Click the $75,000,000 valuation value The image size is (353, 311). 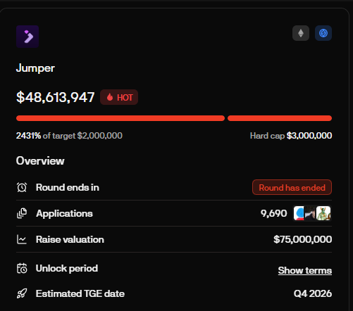pos(303,239)
